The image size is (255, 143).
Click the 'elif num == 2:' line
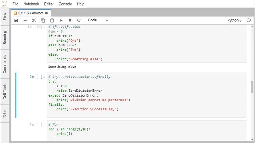(62, 45)
